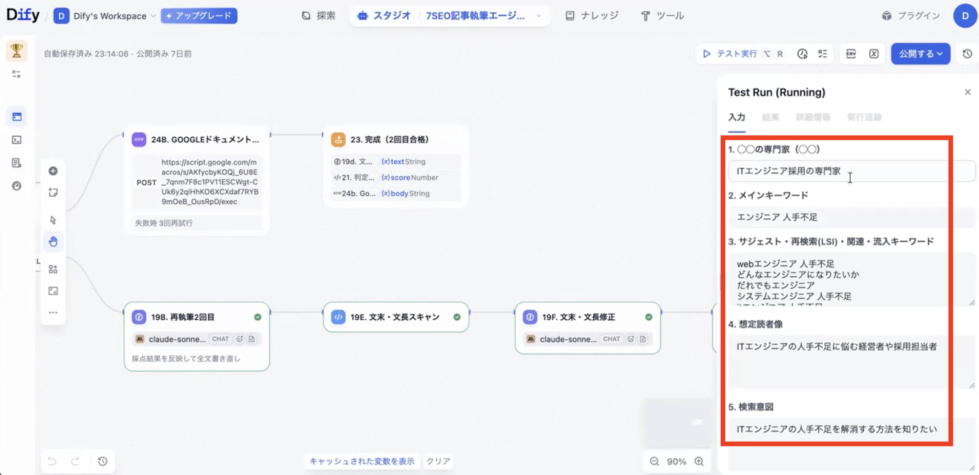This screenshot has height=475, width=979.
Task: Switch to the 実行追跡 tab
Action: tap(864, 117)
